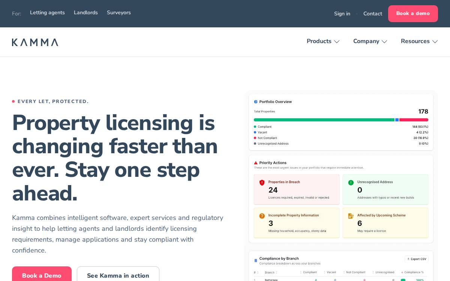Click the blue Vacant segment of progress bar
450x281 pixels.
pos(397,120)
